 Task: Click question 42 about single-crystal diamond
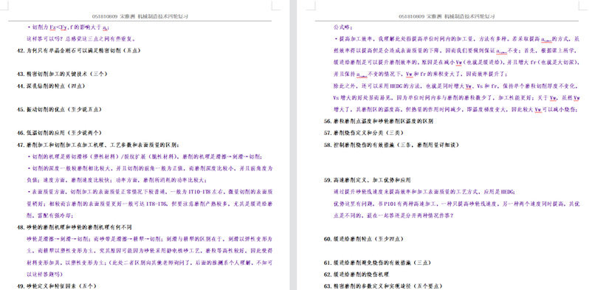(79, 50)
